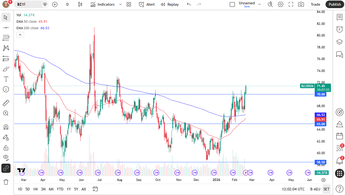
Task: Open the chart settings hexagon icon
Action: click(281, 4)
